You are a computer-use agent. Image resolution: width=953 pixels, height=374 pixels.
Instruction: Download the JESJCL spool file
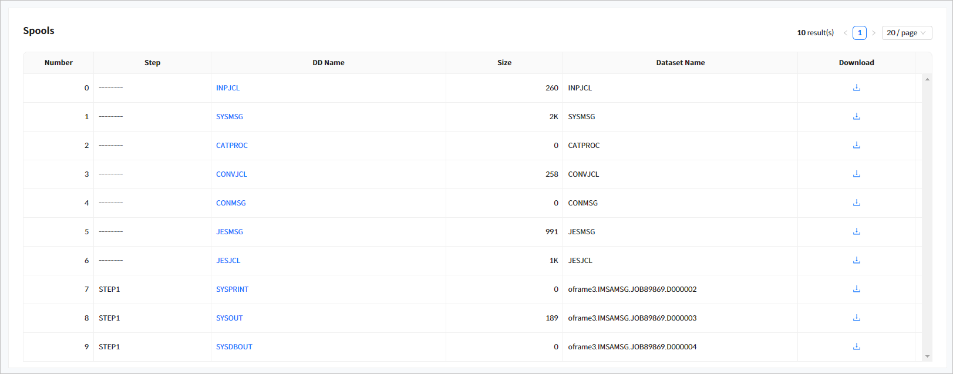pyautogui.click(x=856, y=260)
